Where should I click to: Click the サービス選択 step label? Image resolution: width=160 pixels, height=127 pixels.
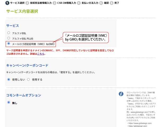pos(17,3)
